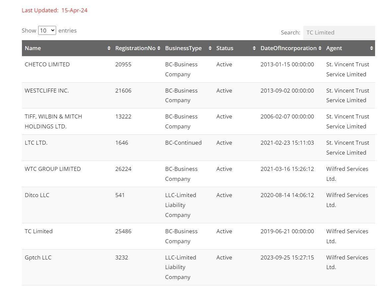Click the BC-Continued business type cell
Screen dimensions: 391x286
tap(183, 143)
